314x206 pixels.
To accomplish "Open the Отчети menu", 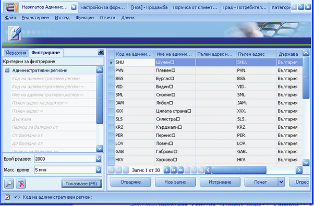I will click(107, 18).
